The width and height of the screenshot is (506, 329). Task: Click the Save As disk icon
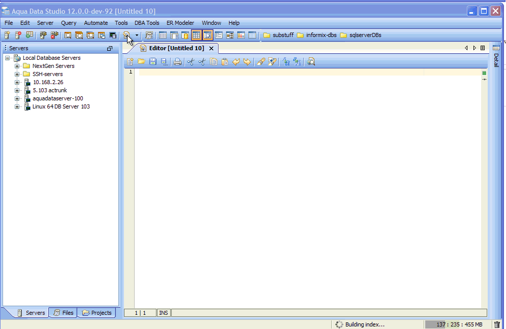(164, 61)
